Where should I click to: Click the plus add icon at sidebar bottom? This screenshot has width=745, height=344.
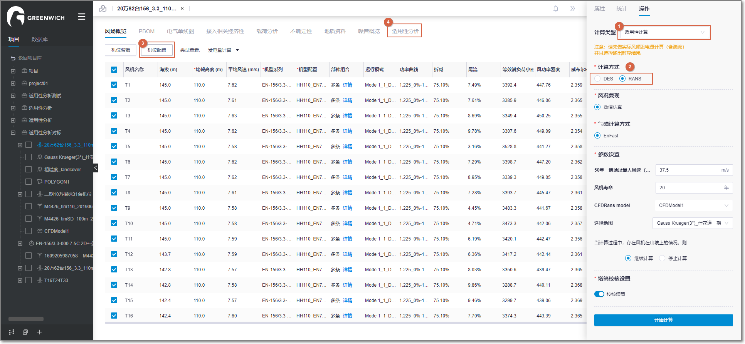(39, 332)
